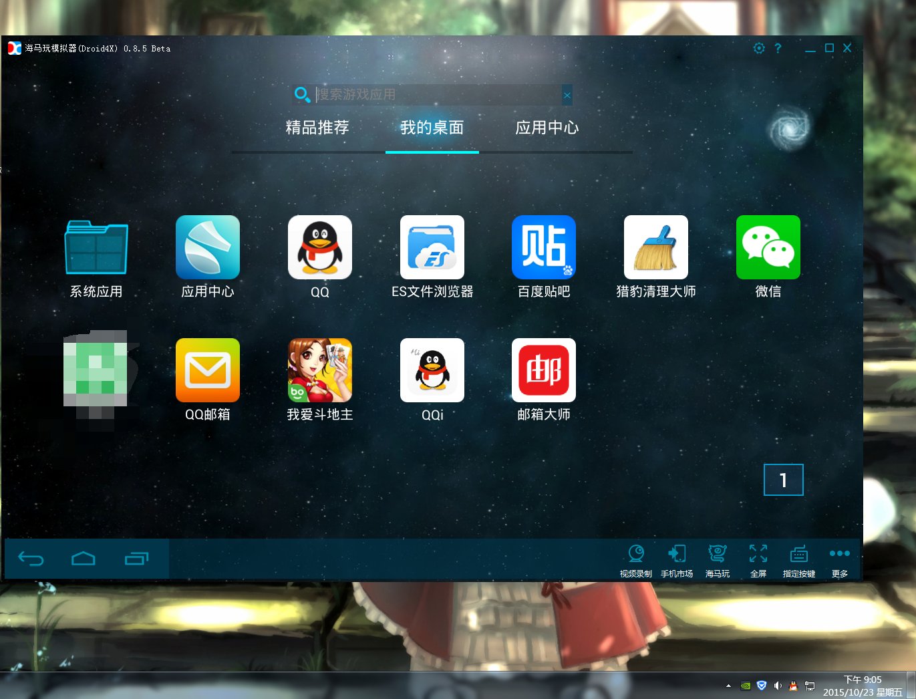Clear search box with x button
This screenshot has width=916, height=699.
tap(567, 96)
